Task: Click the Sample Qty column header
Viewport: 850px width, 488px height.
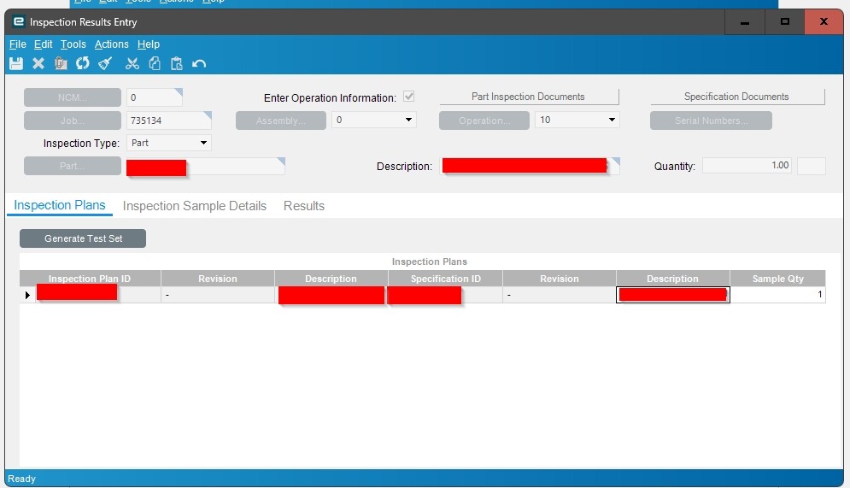Action: [778, 279]
